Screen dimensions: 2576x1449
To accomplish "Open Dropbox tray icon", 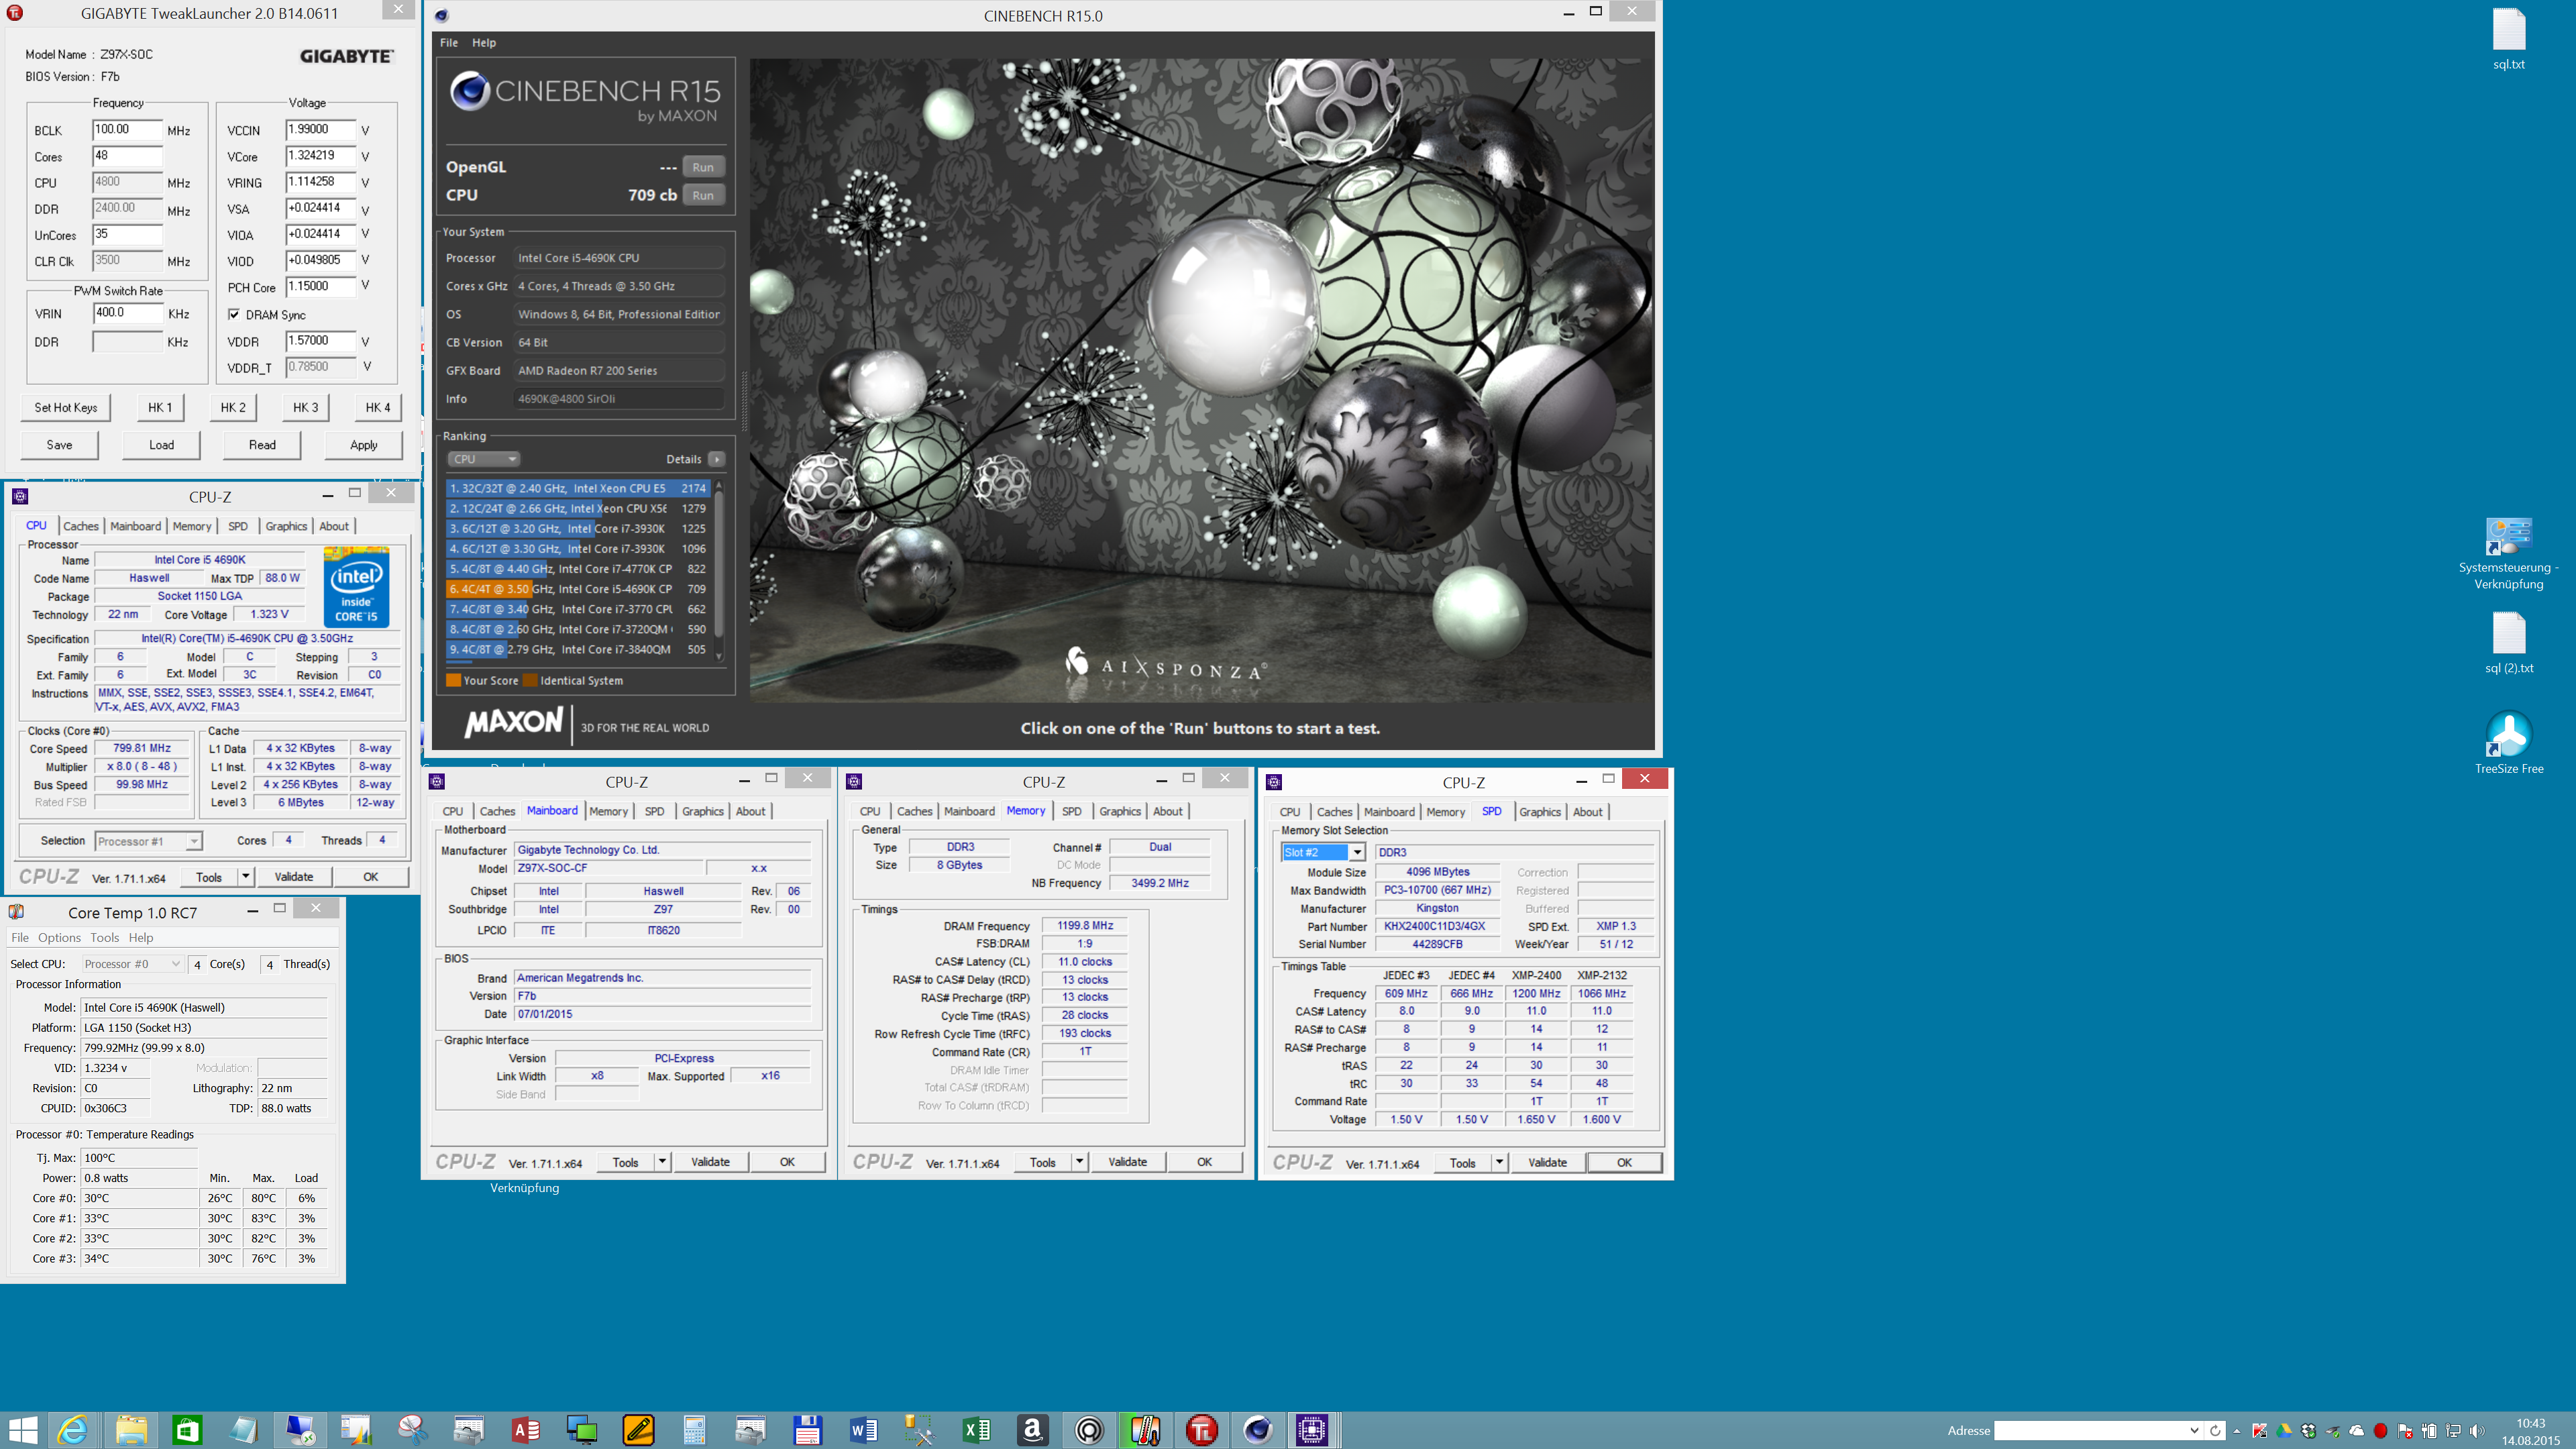I will (2308, 1431).
